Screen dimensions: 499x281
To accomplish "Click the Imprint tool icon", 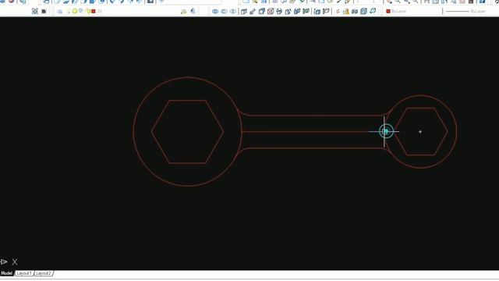I will [338, 12].
